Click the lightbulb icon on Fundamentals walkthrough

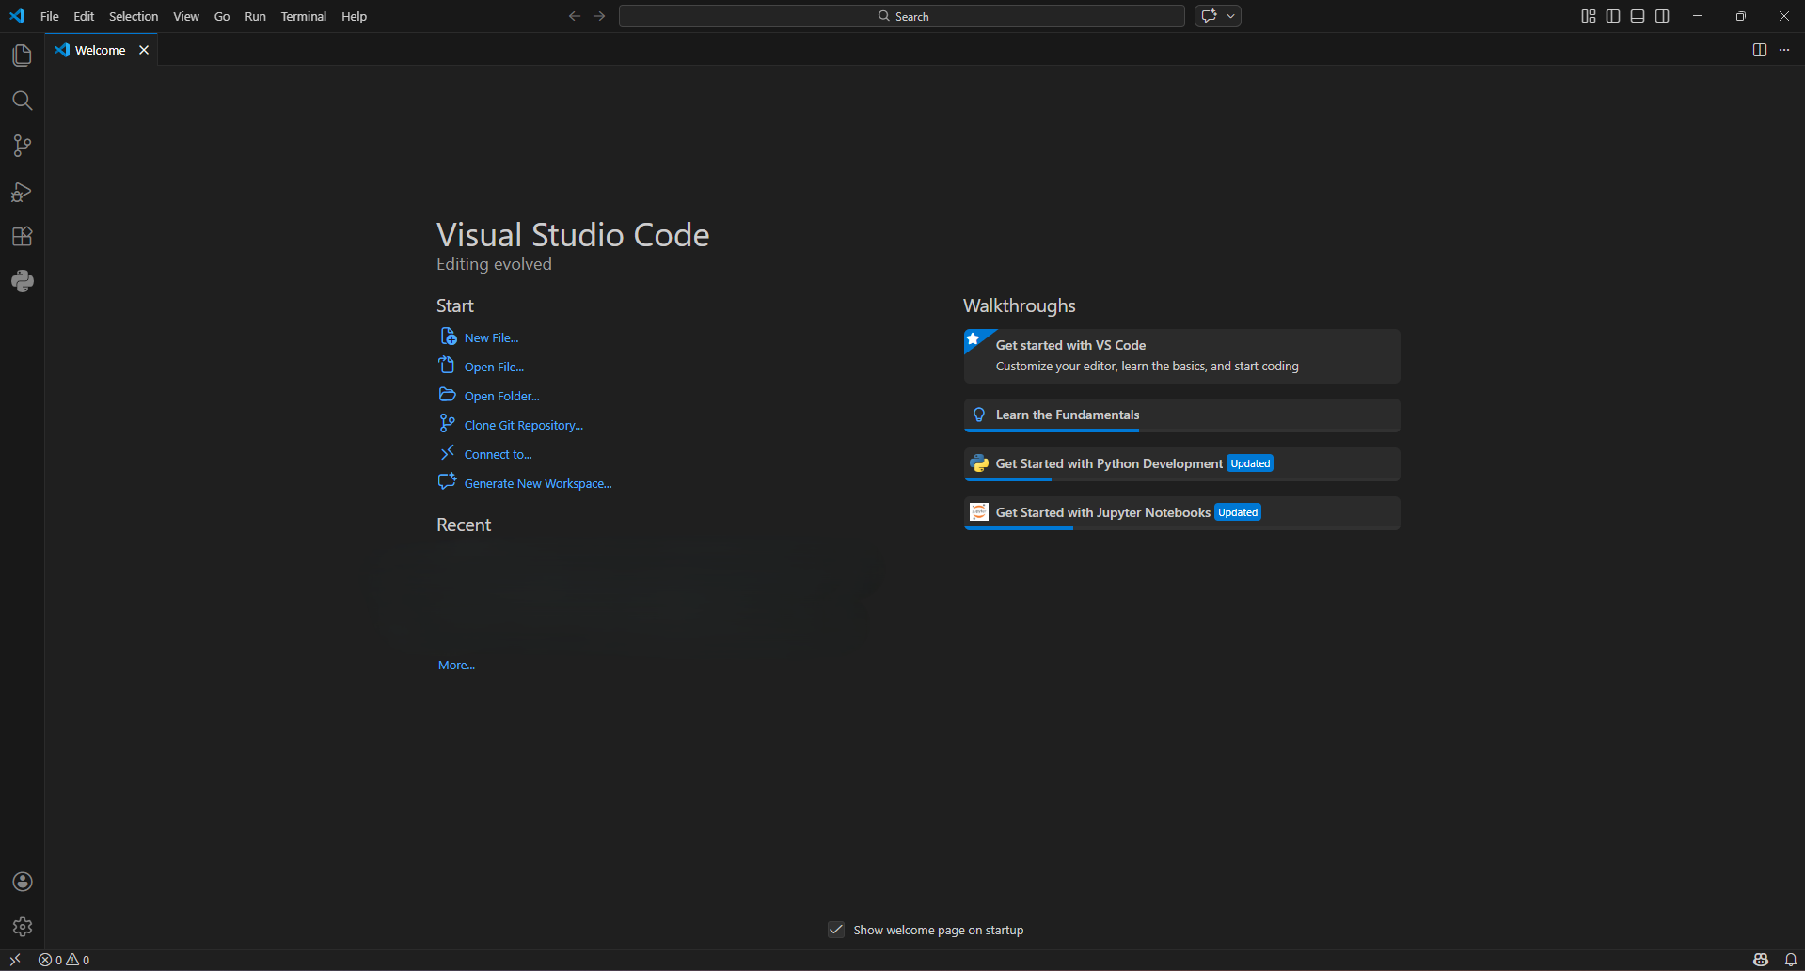point(979,415)
